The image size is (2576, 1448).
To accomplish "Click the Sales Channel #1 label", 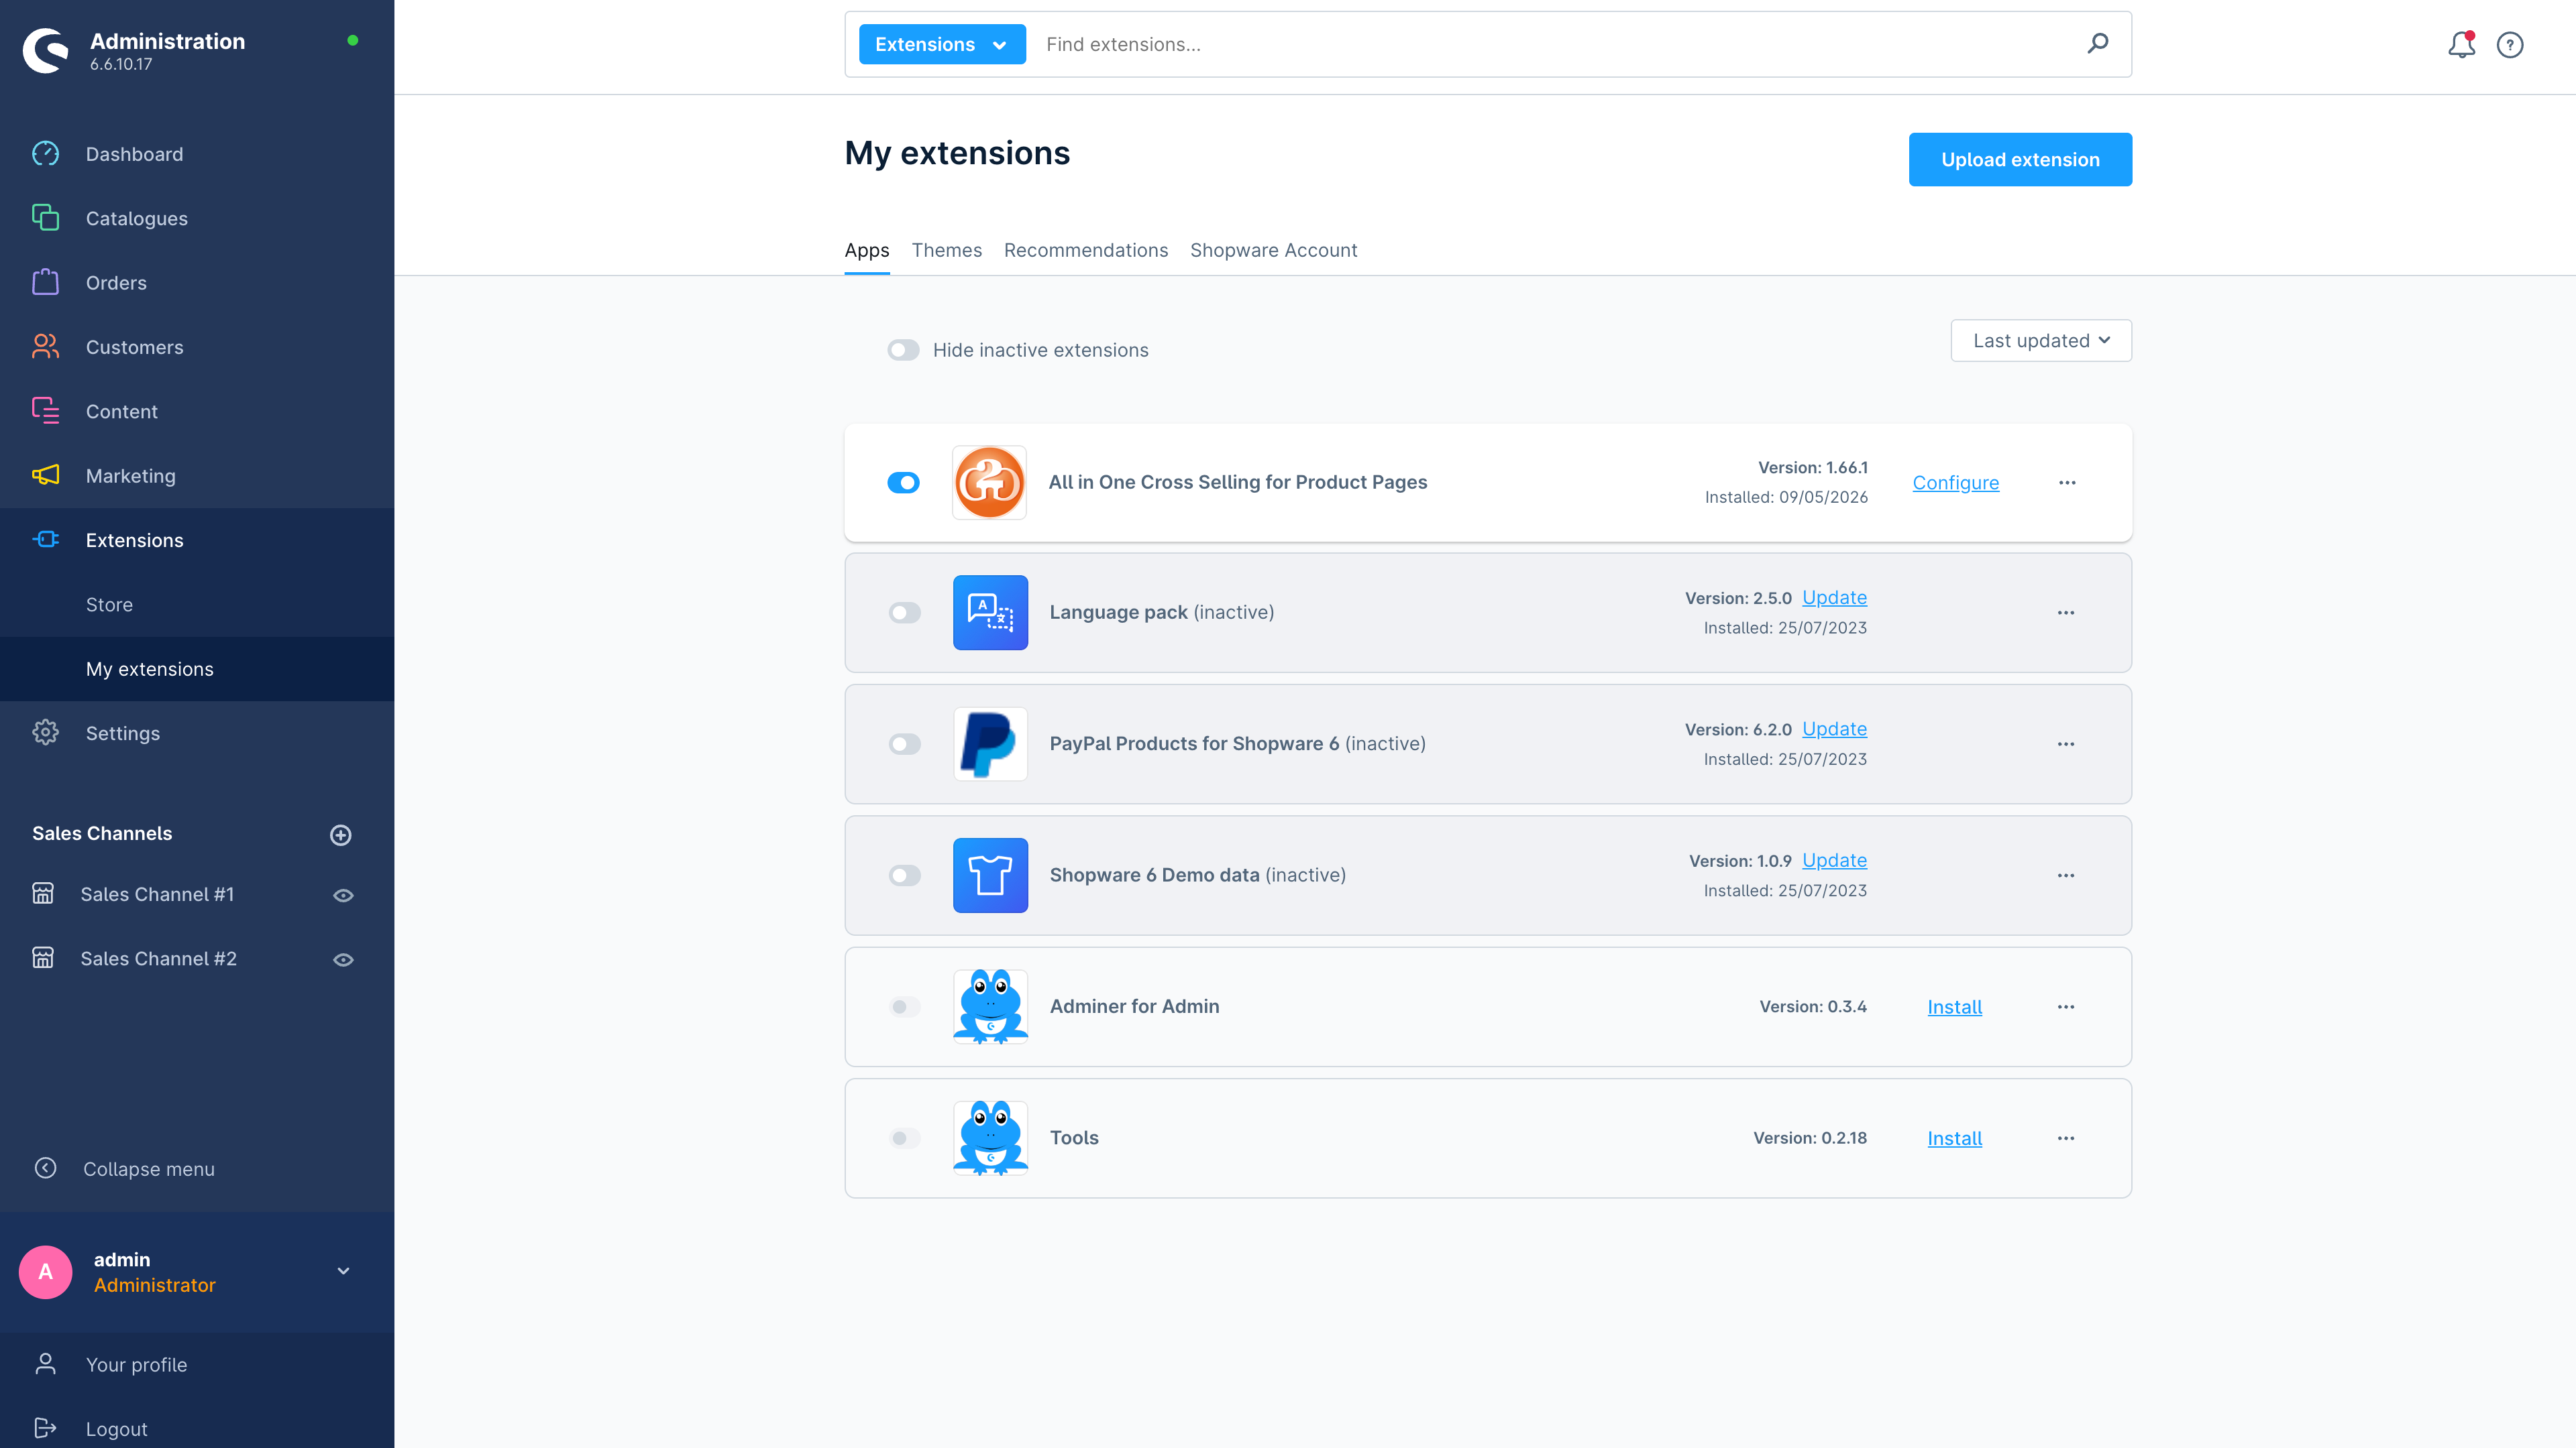I will tap(157, 894).
